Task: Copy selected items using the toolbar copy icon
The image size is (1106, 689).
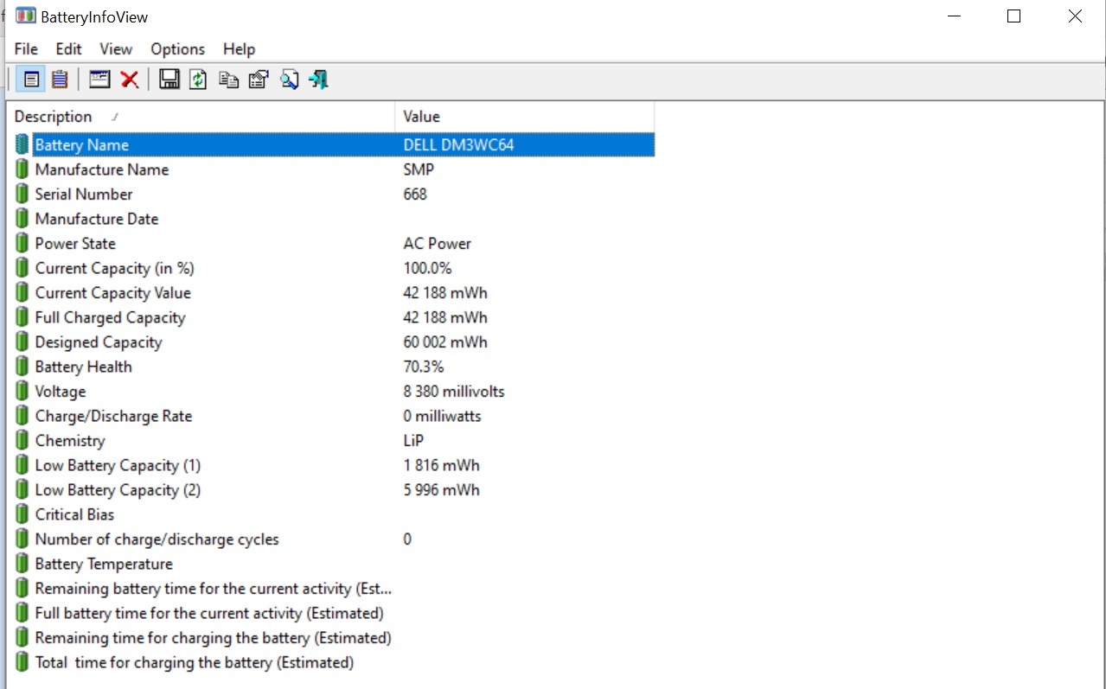Action: point(228,80)
